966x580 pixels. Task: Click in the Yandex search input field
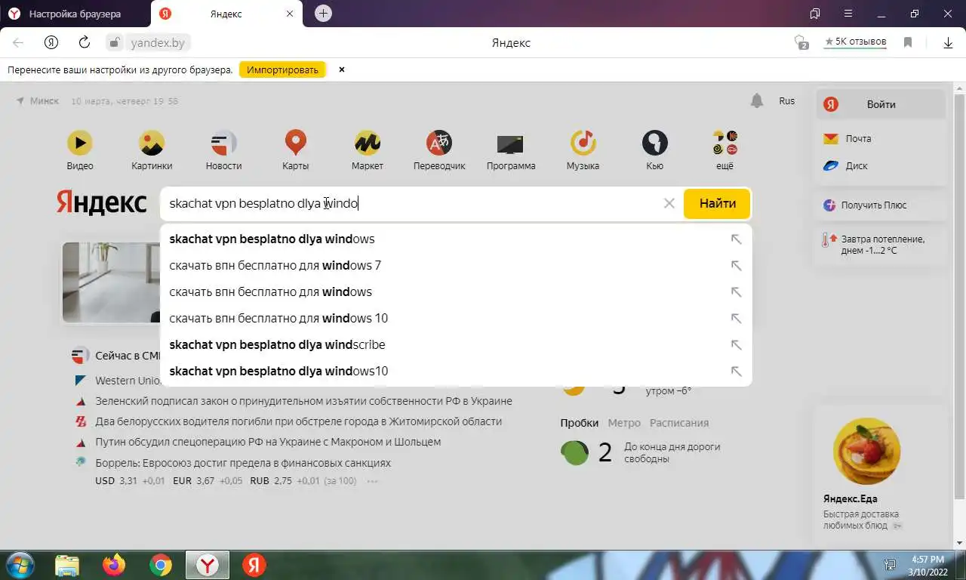click(x=411, y=203)
